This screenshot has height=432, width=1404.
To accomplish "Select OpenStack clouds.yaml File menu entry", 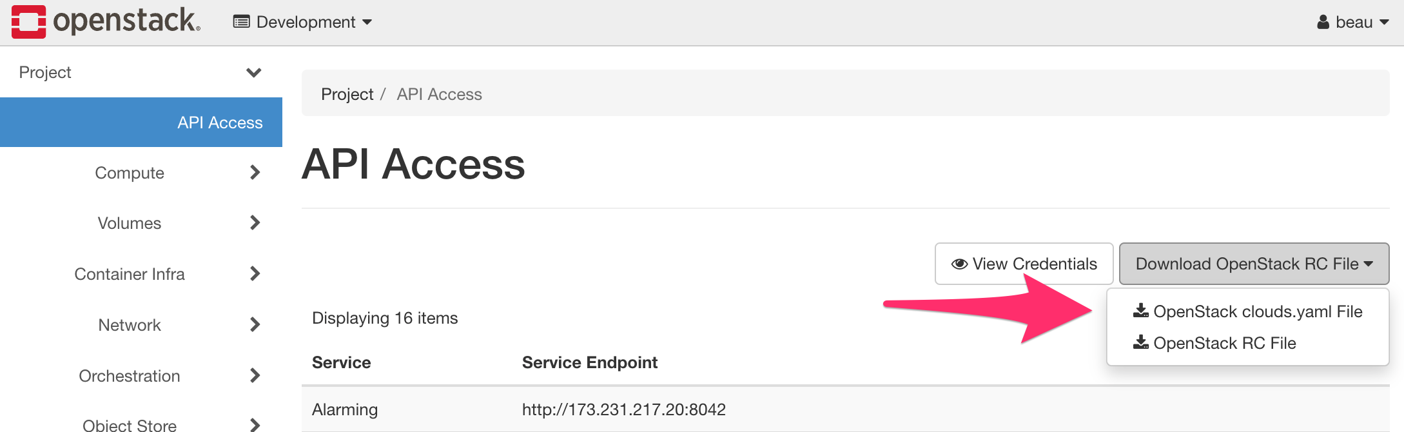I will tap(1248, 311).
